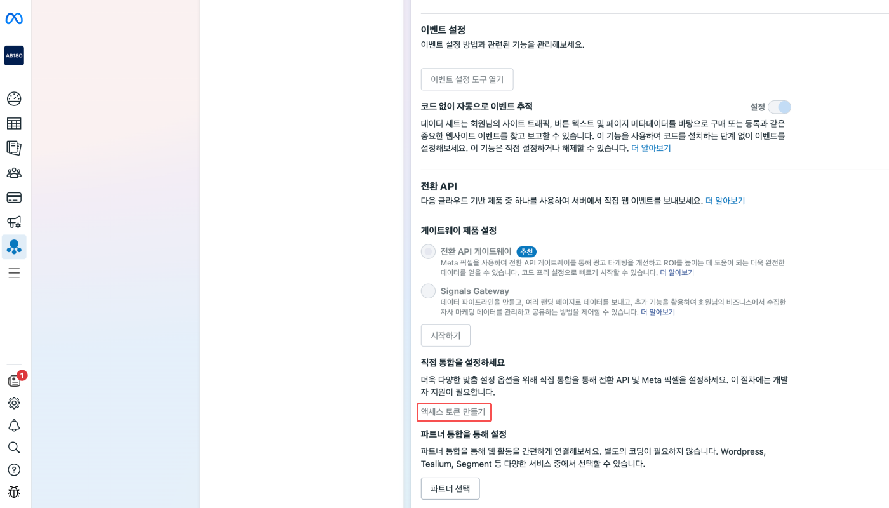Open settings gear icon in sidebar
The image size is (889, 508).
[14, 403]
